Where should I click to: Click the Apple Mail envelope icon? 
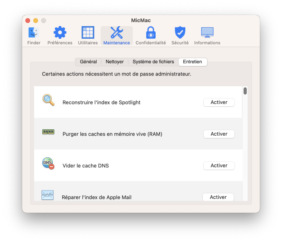48,195
